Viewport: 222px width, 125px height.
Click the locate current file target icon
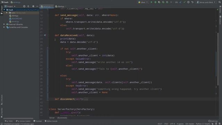tap(24, 6)
